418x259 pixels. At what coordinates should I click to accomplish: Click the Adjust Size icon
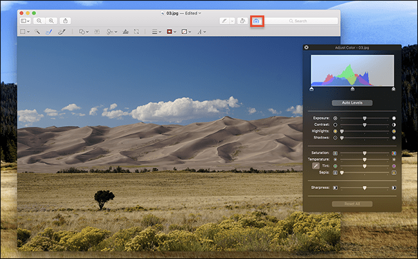pyautogui.click(x=136, y=31)
